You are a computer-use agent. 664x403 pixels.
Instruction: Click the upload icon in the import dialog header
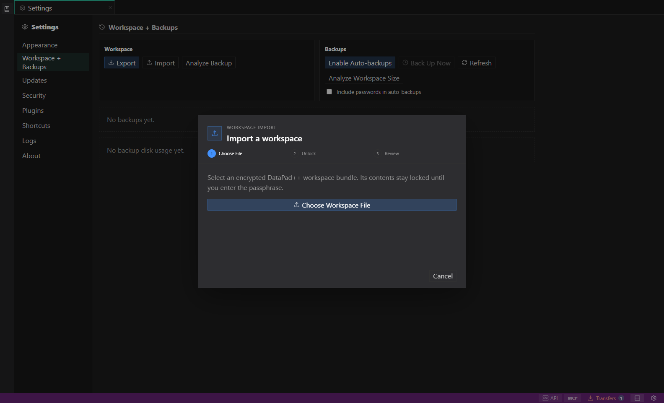click(215, 133)
